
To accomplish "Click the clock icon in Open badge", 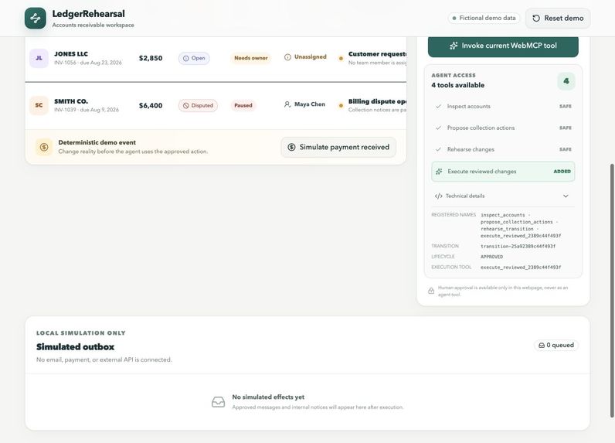I will click(186, 58).
